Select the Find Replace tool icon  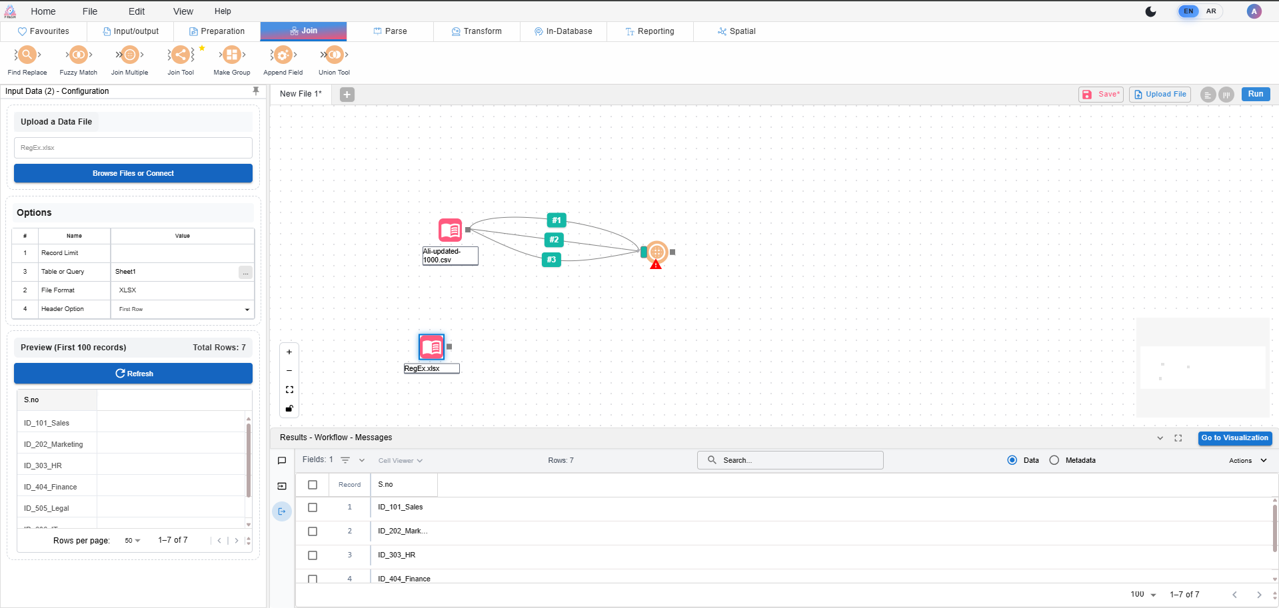(x=27, y=55)
